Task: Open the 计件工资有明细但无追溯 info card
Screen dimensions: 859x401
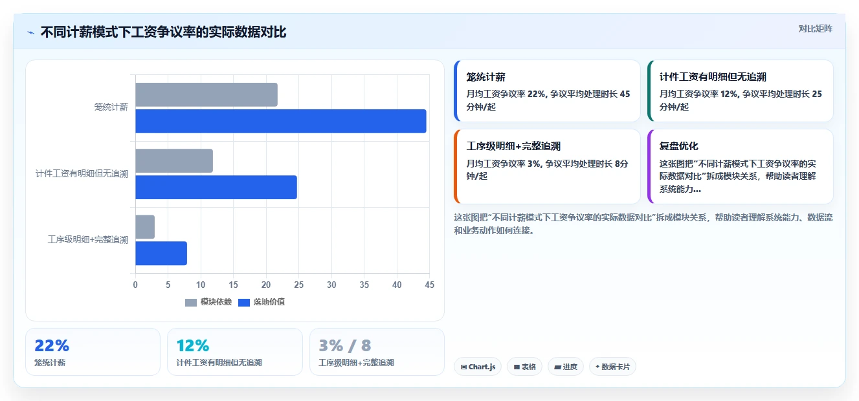Action: (741, 91)
